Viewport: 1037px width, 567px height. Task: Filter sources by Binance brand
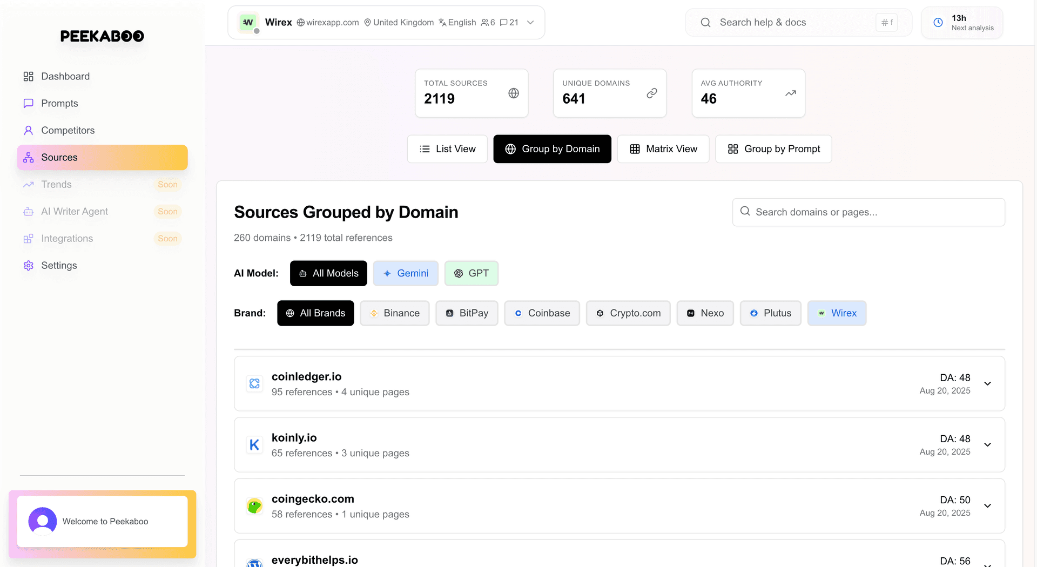point(395,313)
